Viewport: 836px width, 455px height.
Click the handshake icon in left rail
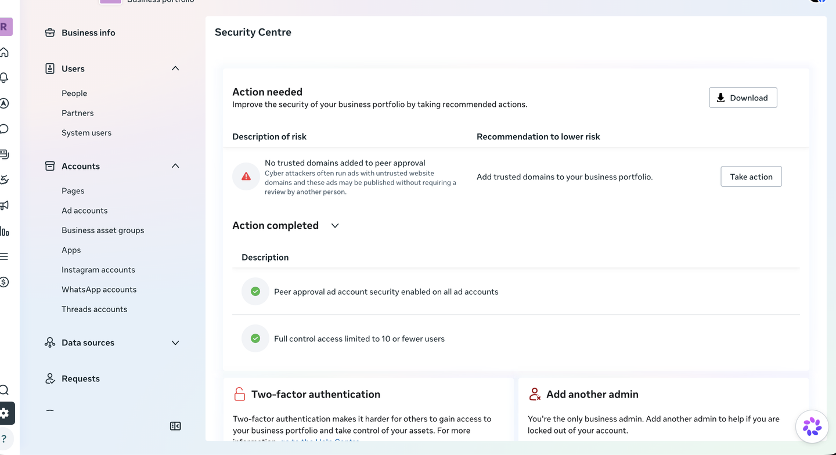pyautogui.click(x=4, y=180)
